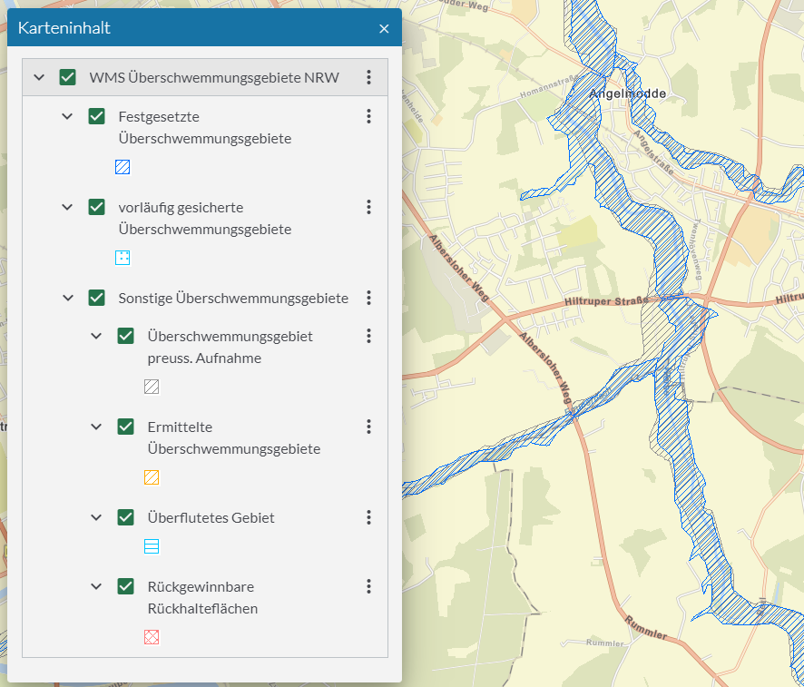The image size is (804, 687).
Task: Click the Angelmodde label on the map
Action: point(627,93)
